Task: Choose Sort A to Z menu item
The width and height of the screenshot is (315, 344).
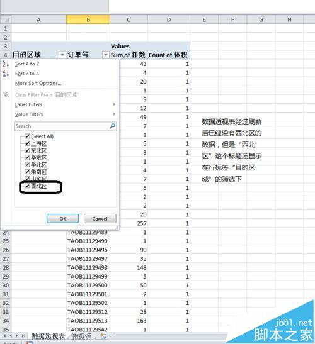Action: (27, 64)
